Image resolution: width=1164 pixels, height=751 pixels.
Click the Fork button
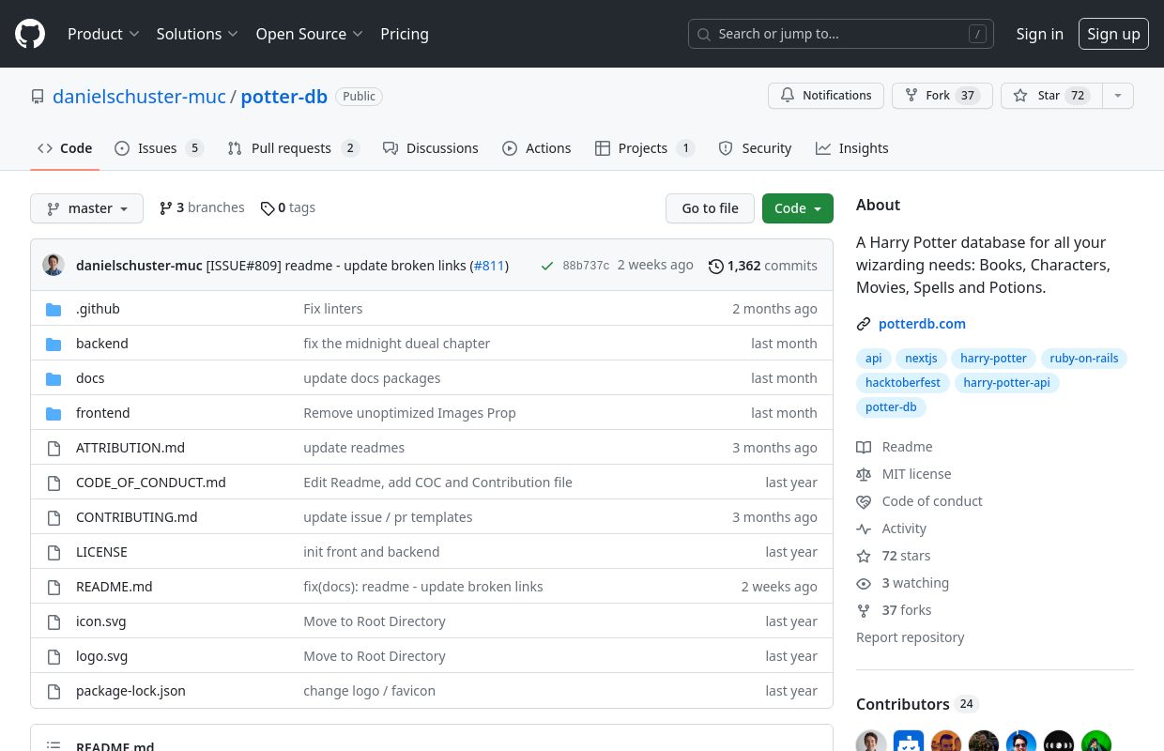[x=942, y=96]
